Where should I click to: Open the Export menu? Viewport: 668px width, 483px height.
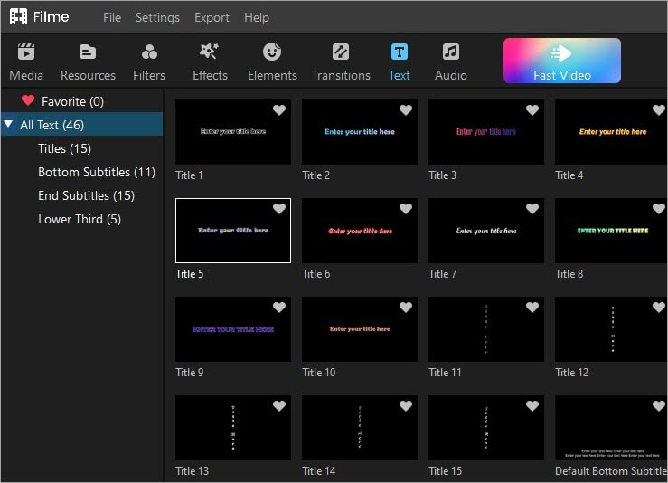coord(212,17)
